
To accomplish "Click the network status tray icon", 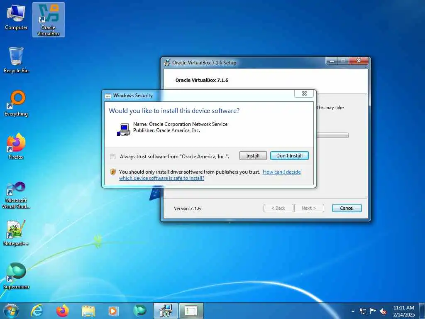I will (x=363, y=311).
